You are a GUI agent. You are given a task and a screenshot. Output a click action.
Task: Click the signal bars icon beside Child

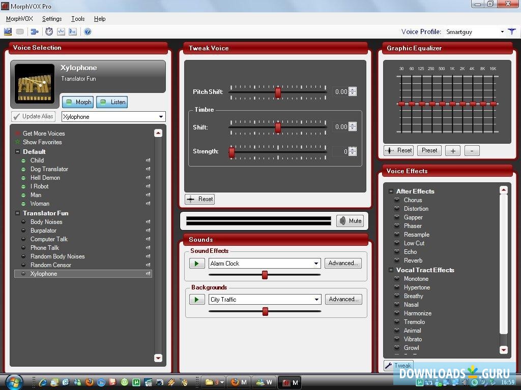click(148, 160)
